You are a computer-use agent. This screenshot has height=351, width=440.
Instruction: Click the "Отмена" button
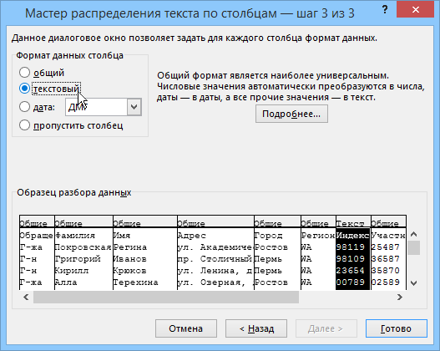pos(185,328)
